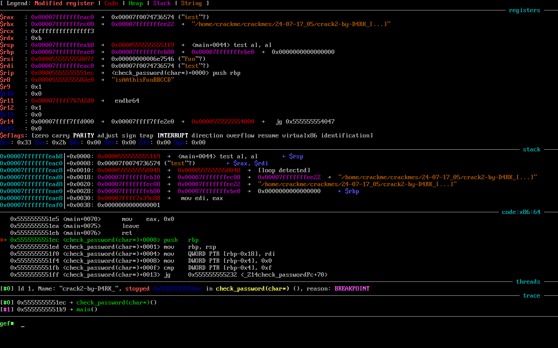Select the stack offset +0x0010 label
The width and height of the screenshot is (558, 348).
pos(80,171)
